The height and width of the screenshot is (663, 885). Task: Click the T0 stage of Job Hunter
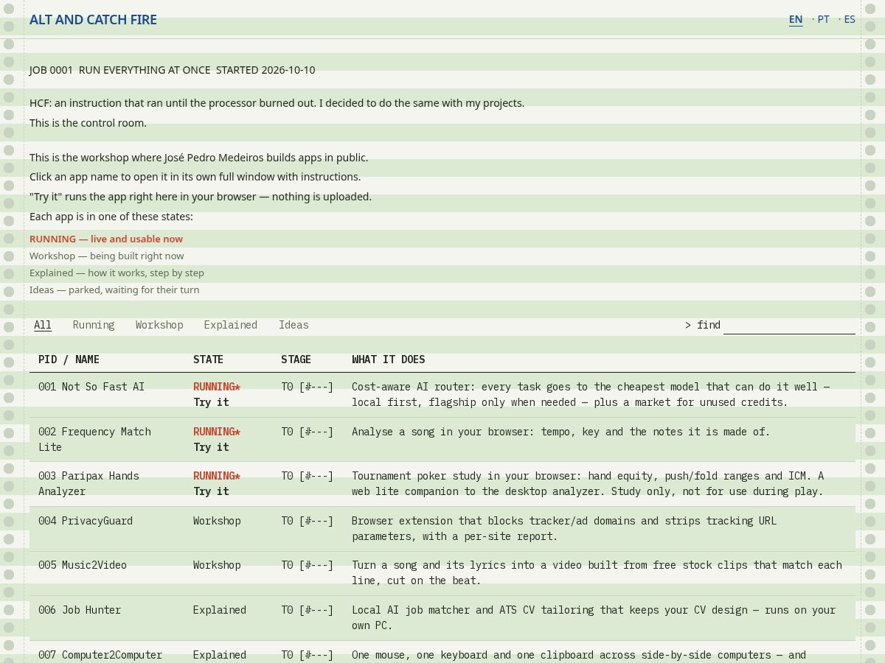pos(308,610)
